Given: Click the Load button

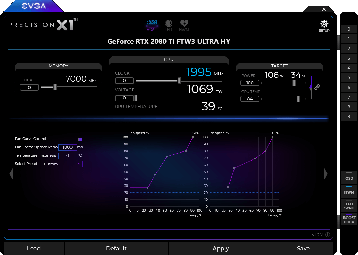Looking at the screenshot, I should point(34,248).
